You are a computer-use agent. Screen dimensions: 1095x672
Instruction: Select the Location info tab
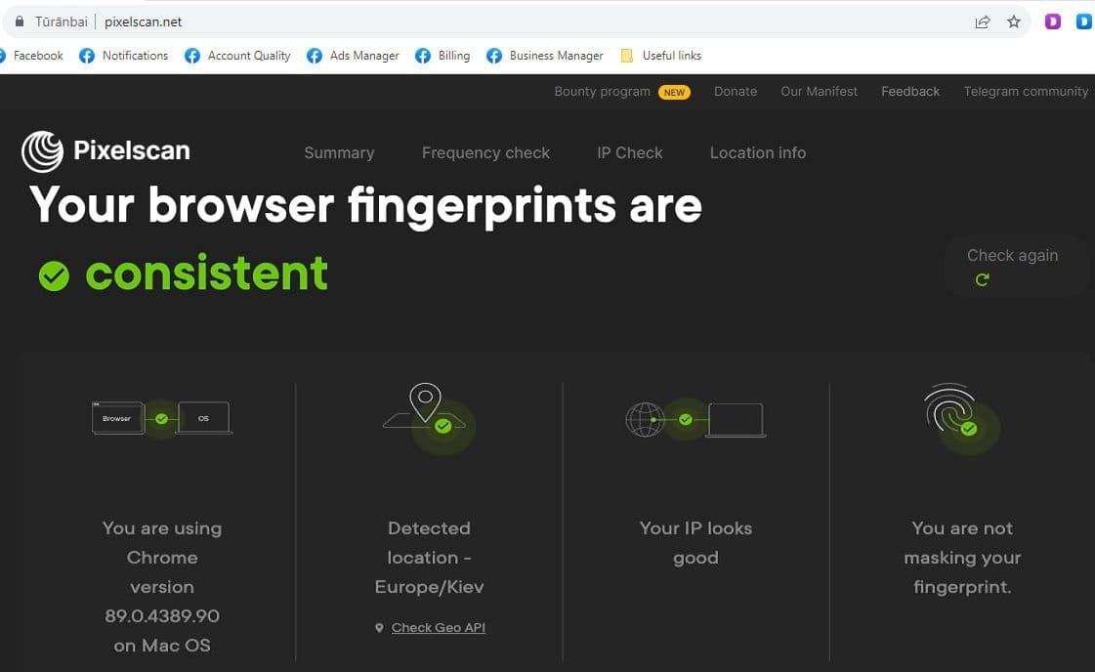pyautogui.click(x=758, y=152)
